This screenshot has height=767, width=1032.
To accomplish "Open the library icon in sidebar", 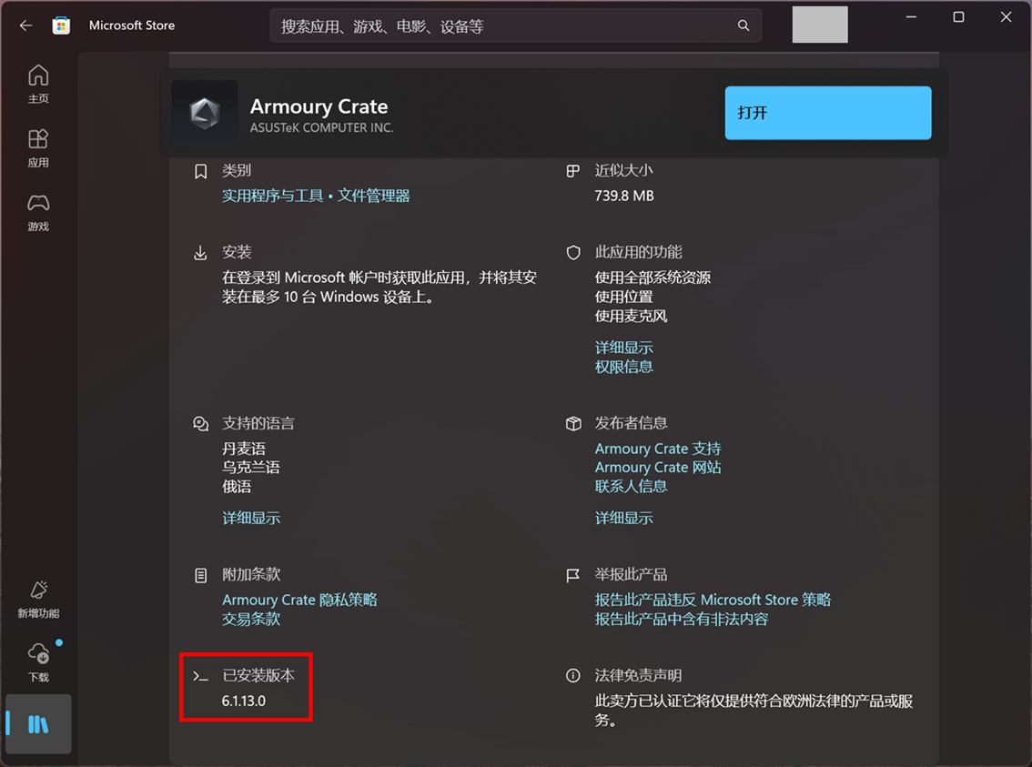I will [38, 724].
